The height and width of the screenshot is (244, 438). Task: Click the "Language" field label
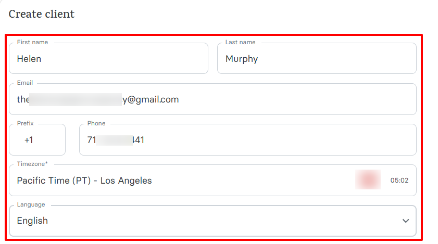31,204
